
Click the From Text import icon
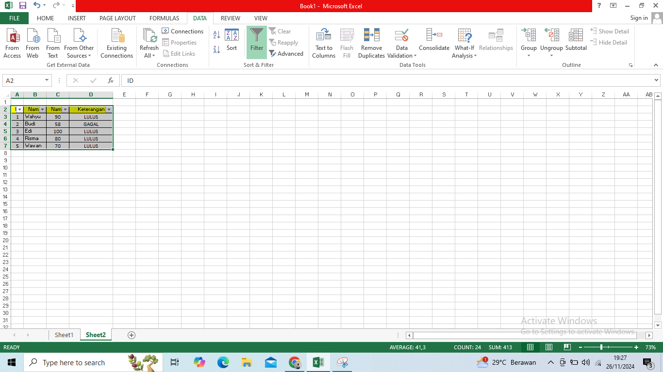tap(53, 43)
